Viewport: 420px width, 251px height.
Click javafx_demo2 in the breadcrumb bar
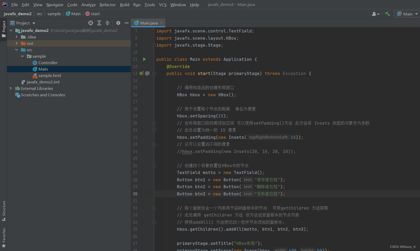coord(18,14)
